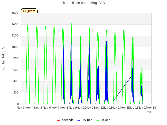
Task: Click the 200 y-axis tick label
Action: (16, 93)
